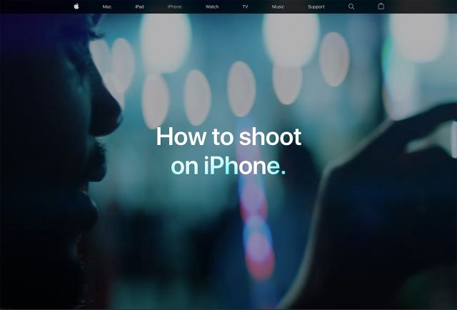Select iPhone in the navigation bar
The height and width of the screenshot is (310, 457).
click(x=174, y=6)
